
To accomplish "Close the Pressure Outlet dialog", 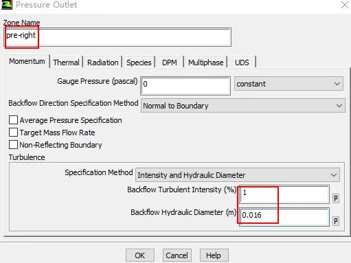I will [x=345, y=5].
